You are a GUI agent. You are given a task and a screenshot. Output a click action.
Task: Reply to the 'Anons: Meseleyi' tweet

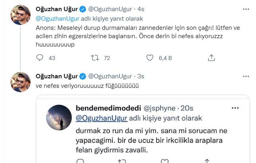pos(39,58)
